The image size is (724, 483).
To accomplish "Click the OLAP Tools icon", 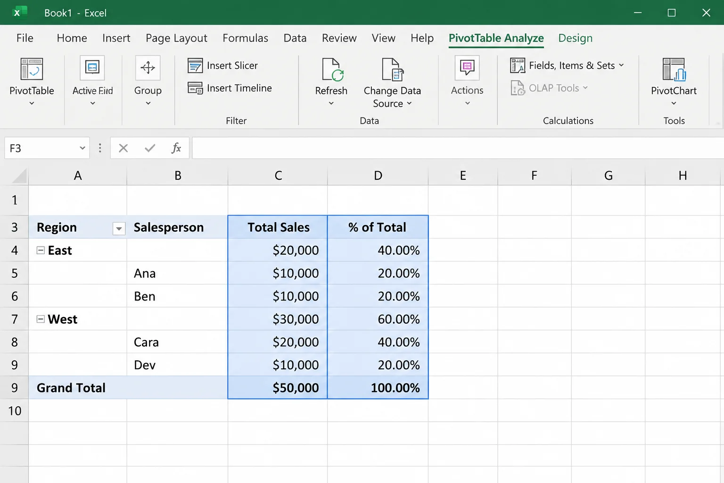I will click(x=518, y=88).
